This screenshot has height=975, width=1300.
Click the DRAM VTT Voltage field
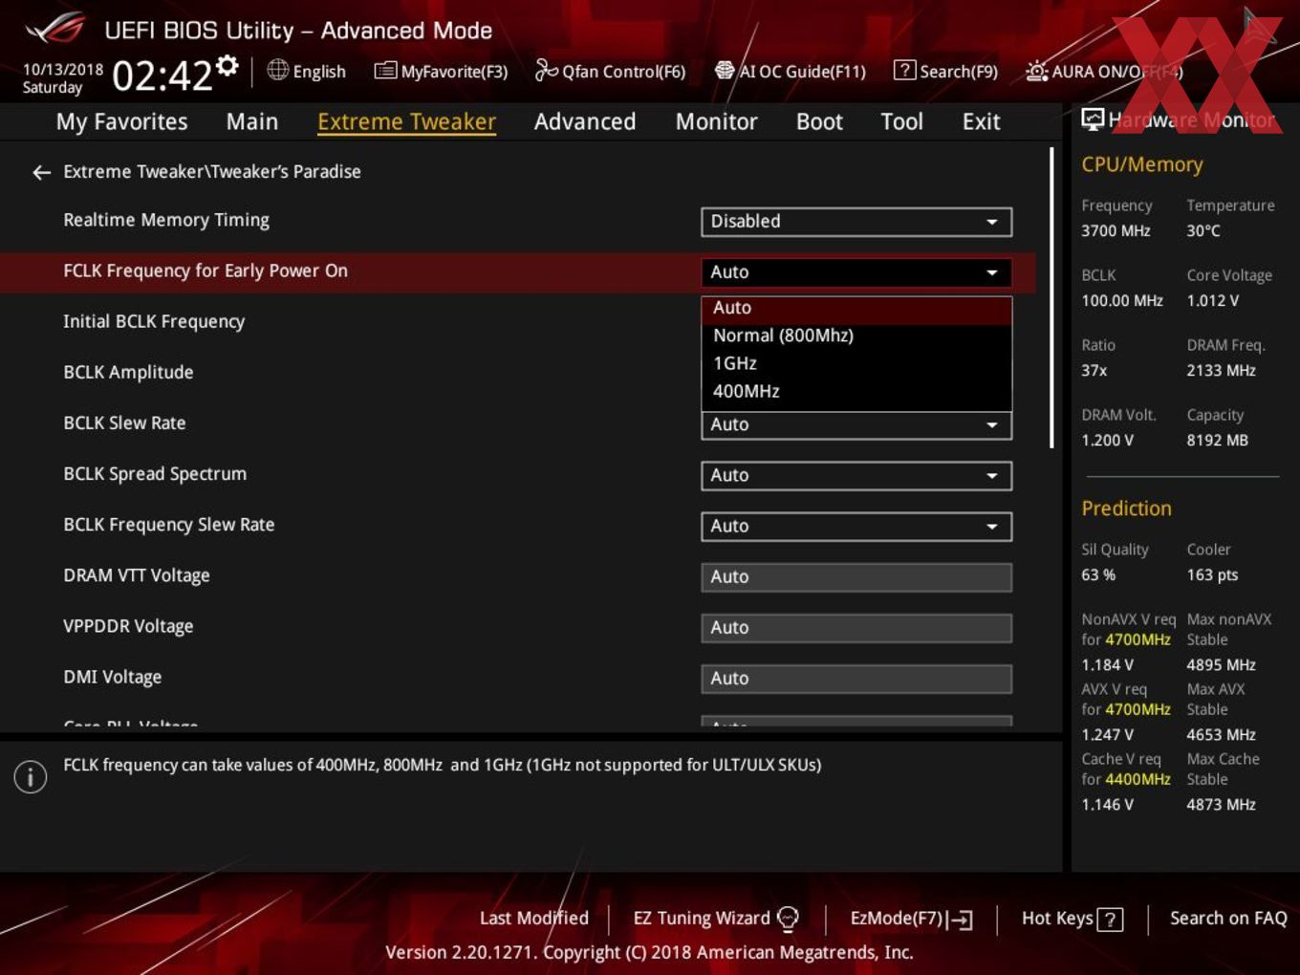tap(856, 577)
